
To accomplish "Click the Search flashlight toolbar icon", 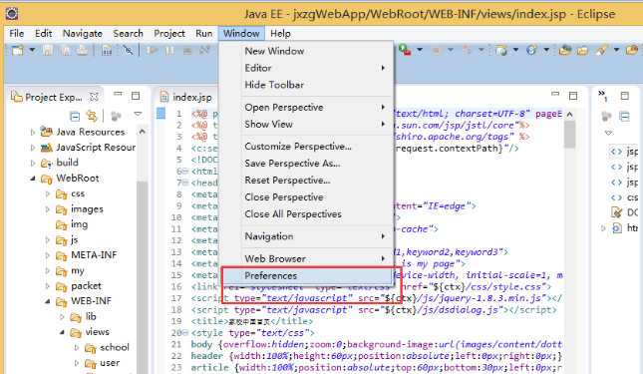I will (x=601, y=51).
